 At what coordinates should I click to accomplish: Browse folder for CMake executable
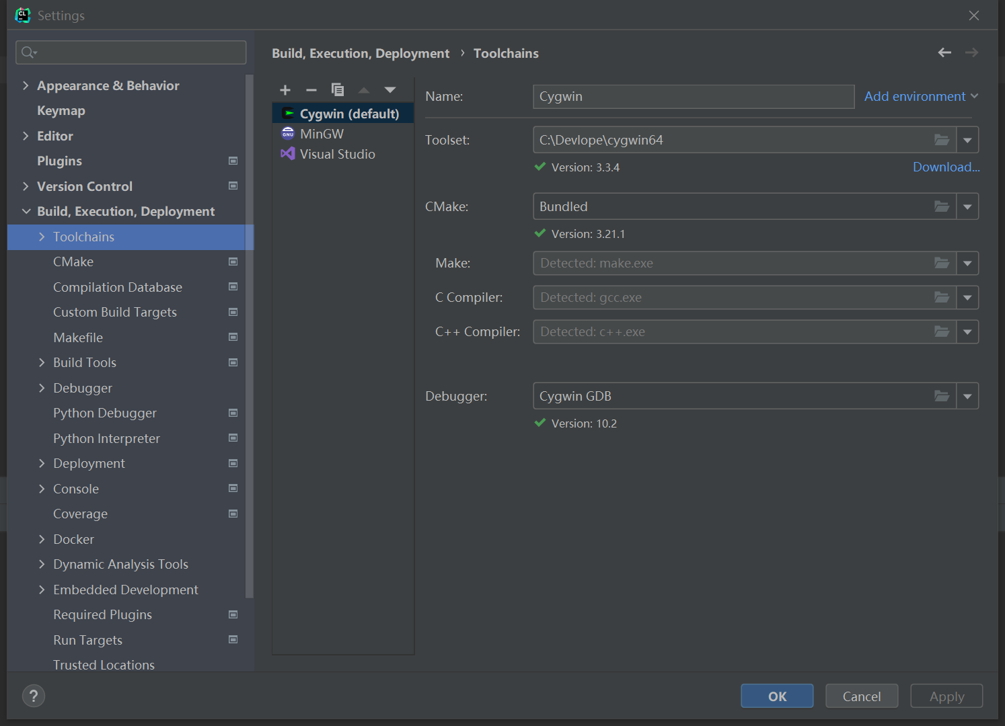942,206
